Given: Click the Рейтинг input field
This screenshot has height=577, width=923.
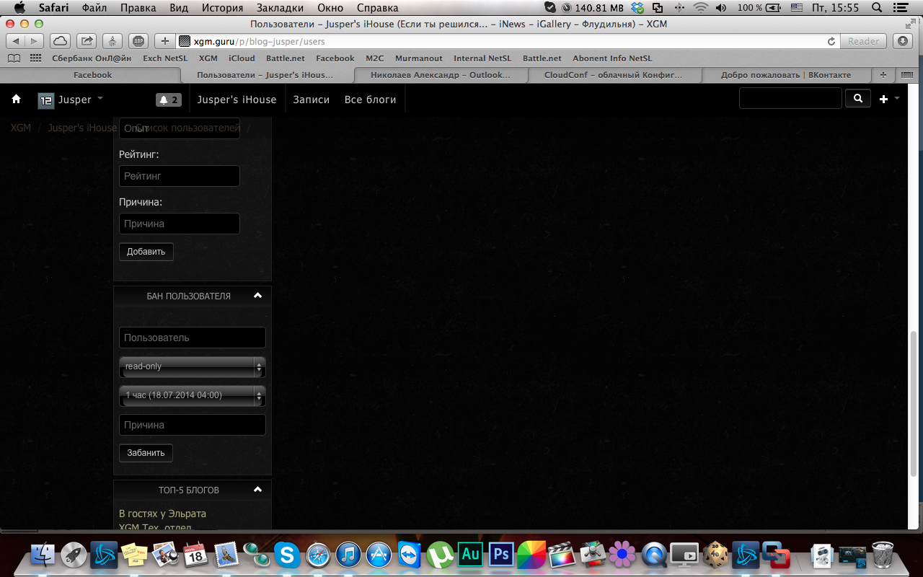Looking at the screenshot, I should click(180, 176).
